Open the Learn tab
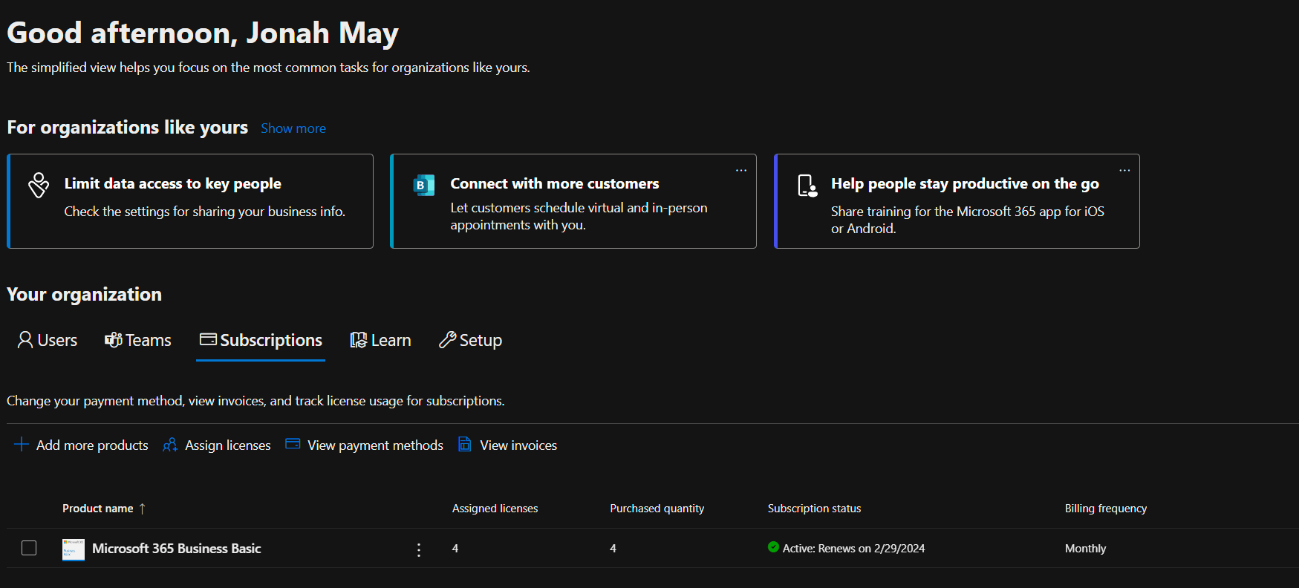 click(x=381, y=340)
